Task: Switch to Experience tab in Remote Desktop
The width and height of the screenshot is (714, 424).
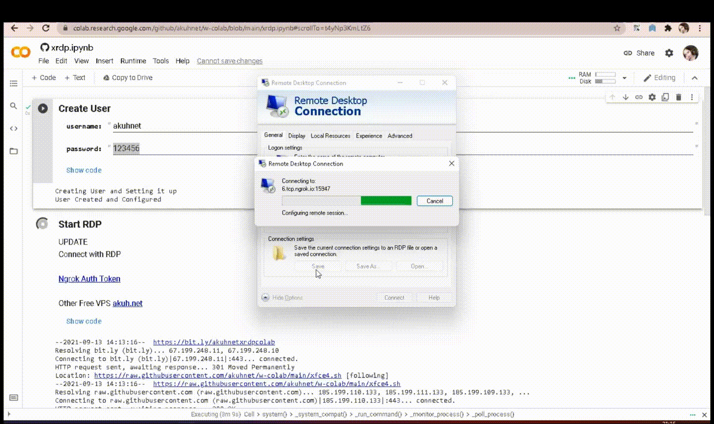Action: (x=369, y=136)
